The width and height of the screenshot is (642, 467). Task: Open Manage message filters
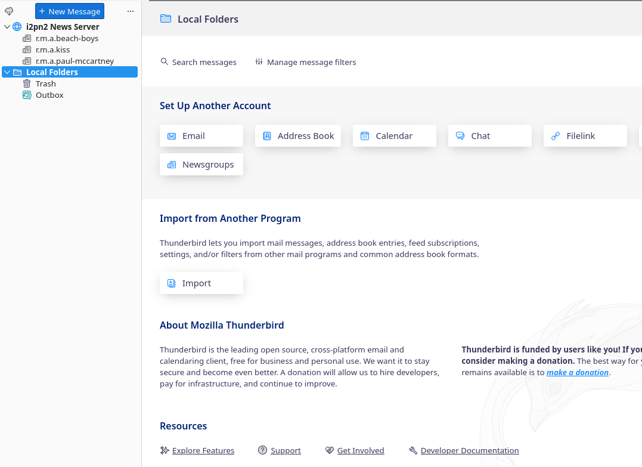(306, 62)
